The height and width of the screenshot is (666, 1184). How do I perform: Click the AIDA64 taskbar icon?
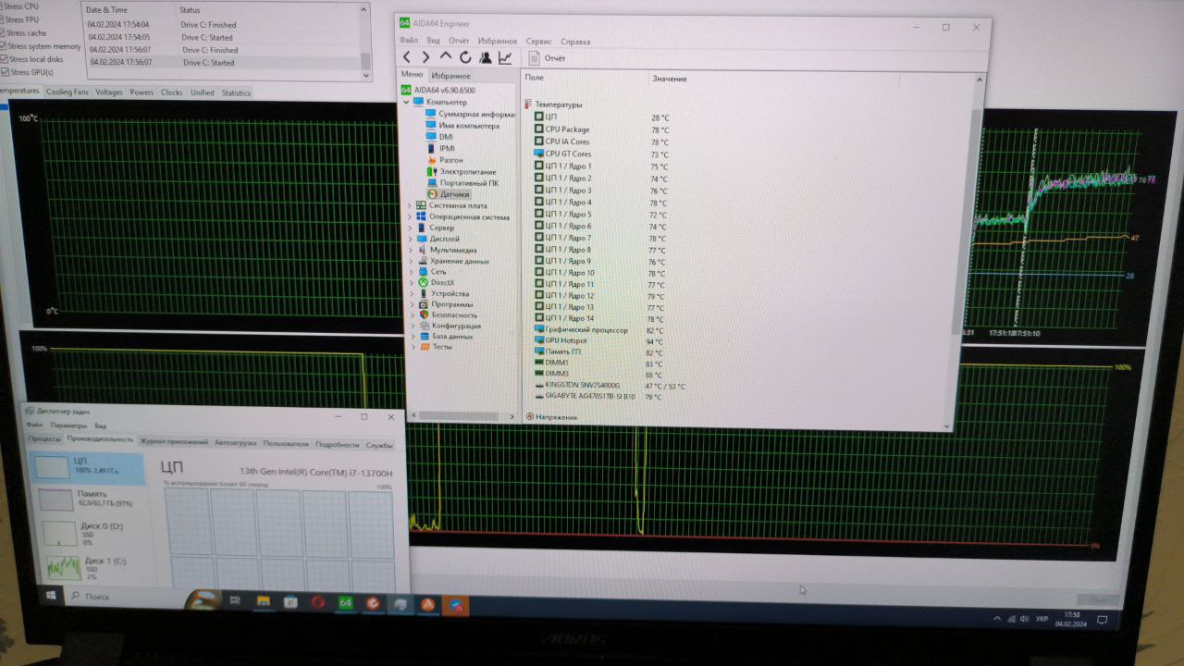coord(345,603)
